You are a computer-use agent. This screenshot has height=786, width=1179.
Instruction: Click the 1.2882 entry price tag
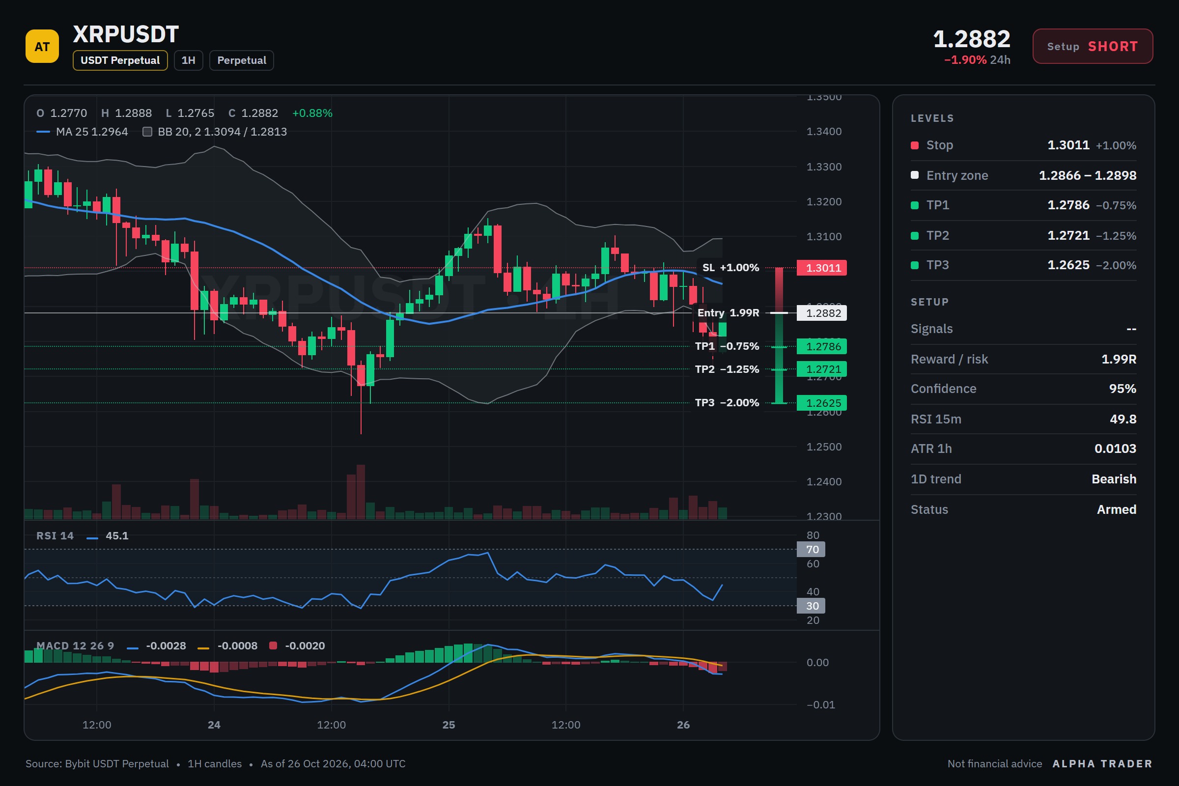821,313
